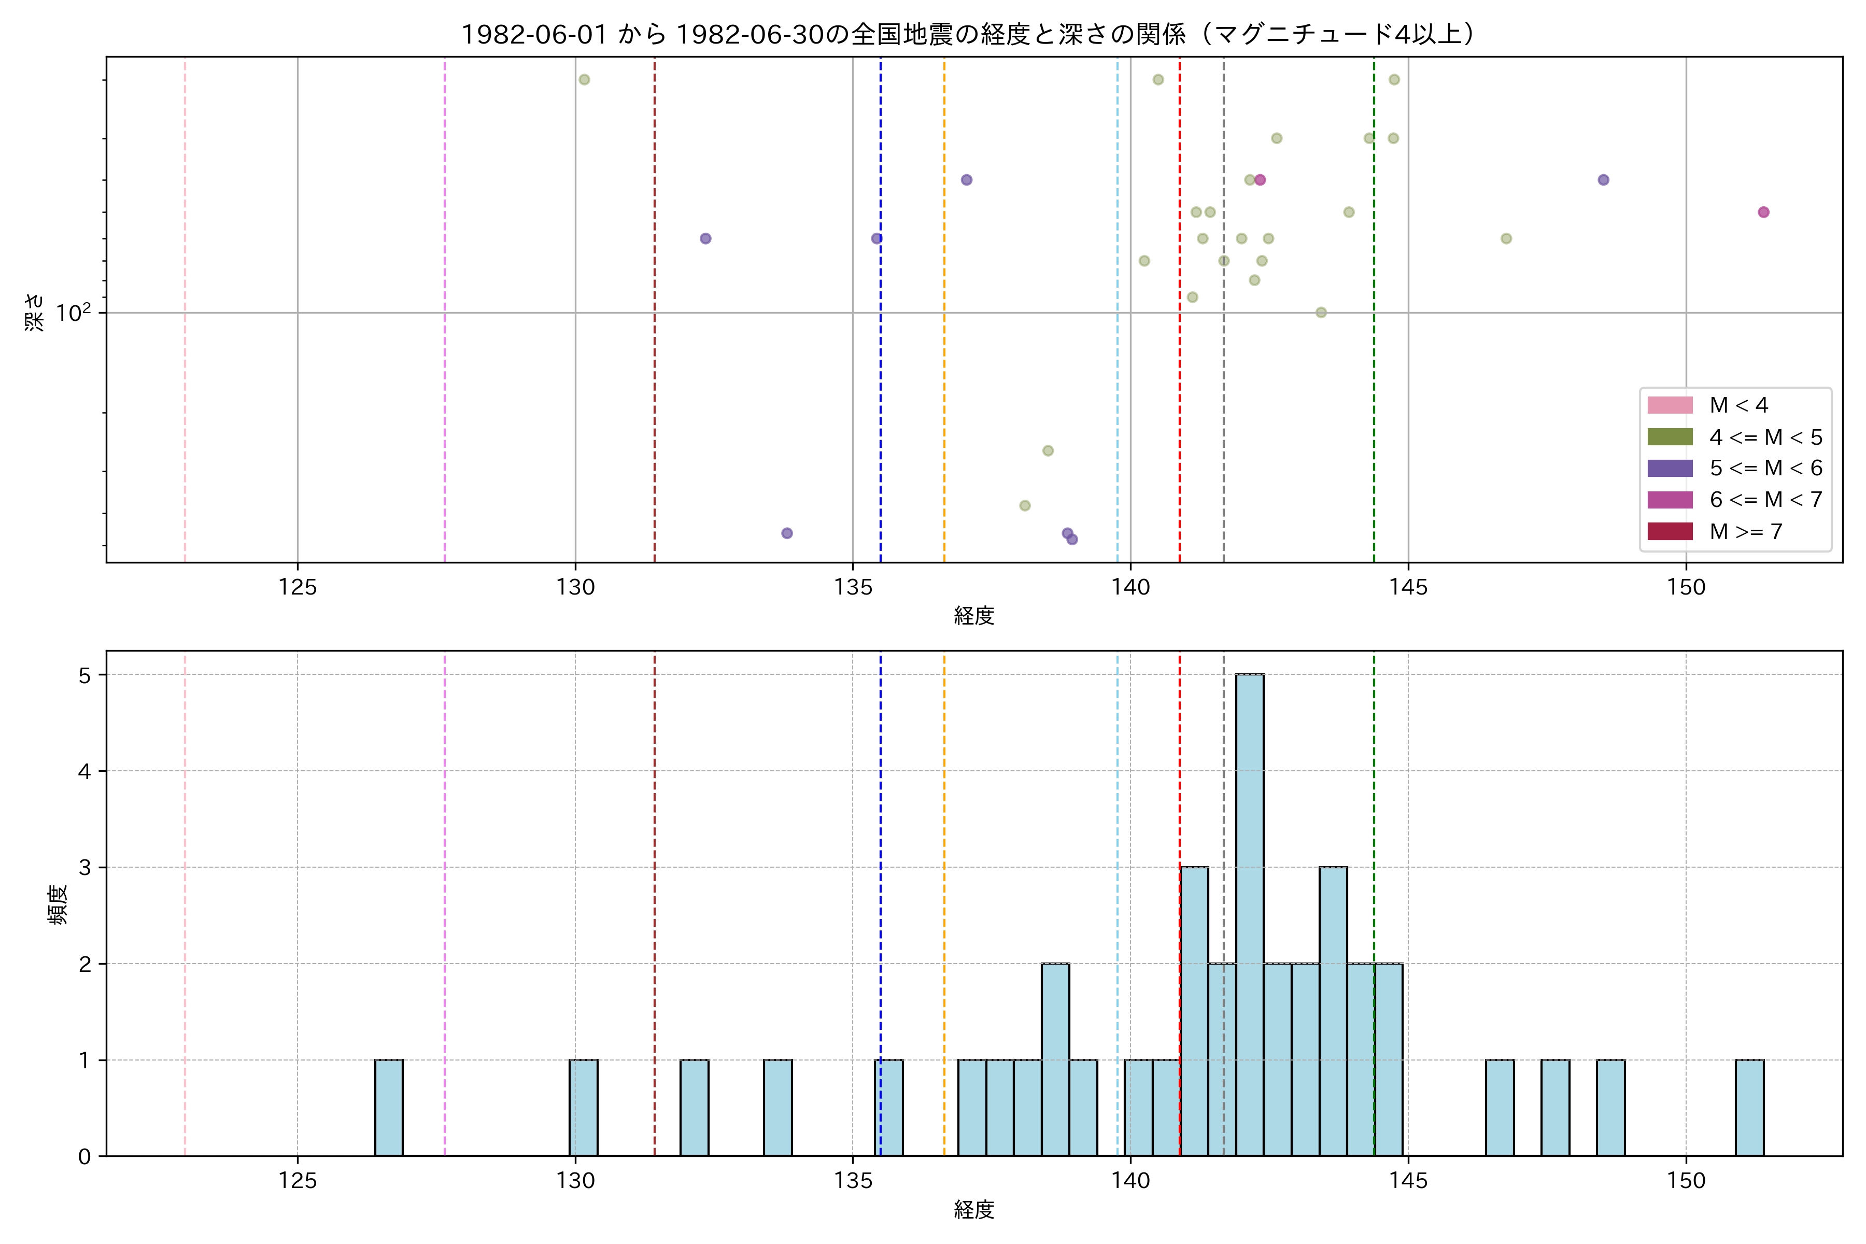The image size is (1866, 1244).
Task: Click the tallest histogram bar with frequency 5
Action: point(1250,914)
